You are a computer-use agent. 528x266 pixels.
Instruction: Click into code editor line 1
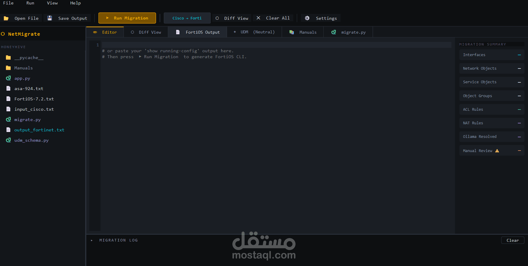click(x=276, y=45)
